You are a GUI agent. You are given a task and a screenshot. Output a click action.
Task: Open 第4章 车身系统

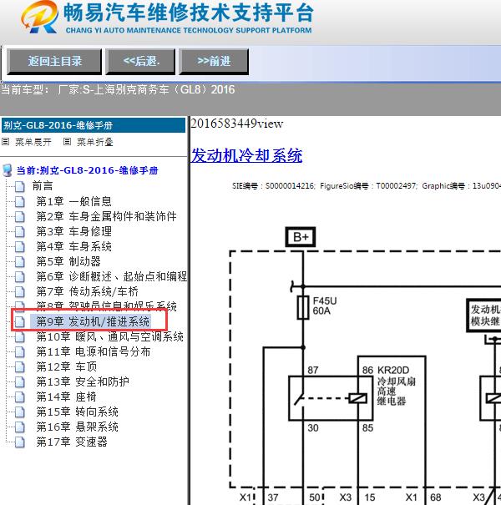pos(73,246)
